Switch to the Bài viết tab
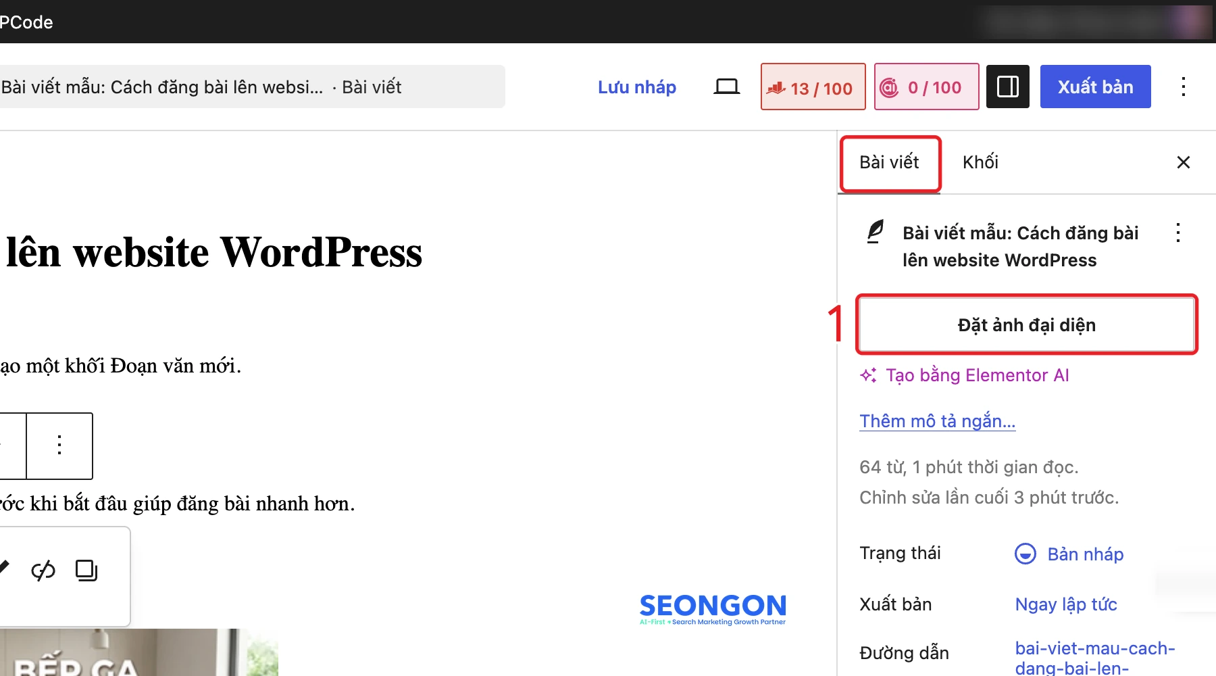The image size is (1216, 676). [x=889, y=162]
